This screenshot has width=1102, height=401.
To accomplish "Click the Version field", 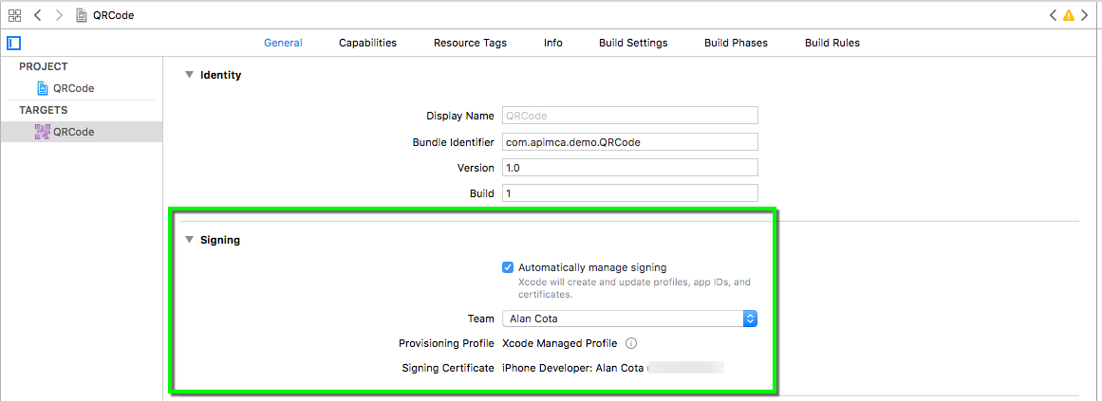I will pos(629,168).
